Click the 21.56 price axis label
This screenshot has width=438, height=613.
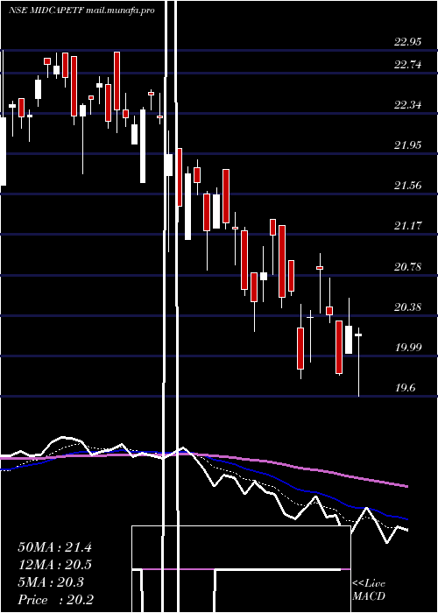[408, 186]
